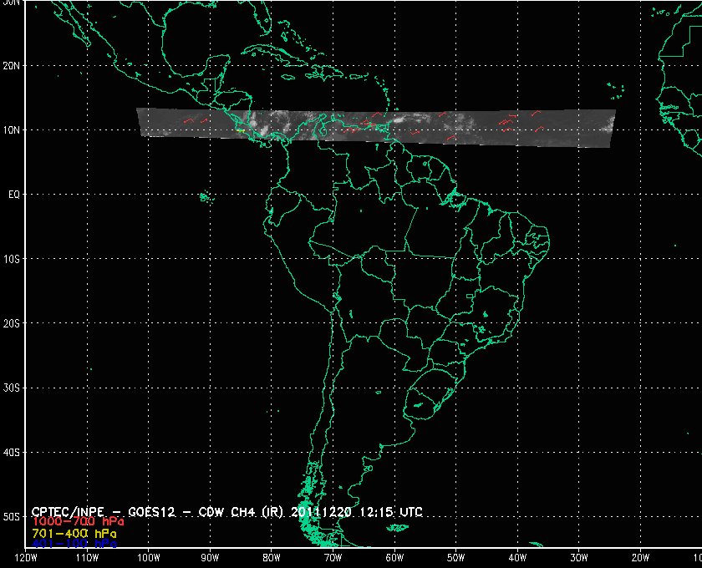702x568 pixels.
Task: Click the 10N latitude axis label
Action: pos(11,130)
